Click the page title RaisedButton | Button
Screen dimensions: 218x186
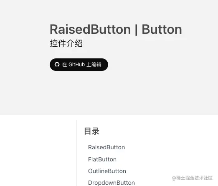coord(116,29)
